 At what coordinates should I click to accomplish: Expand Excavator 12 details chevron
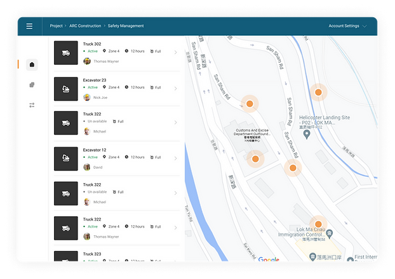coord(175,159)
